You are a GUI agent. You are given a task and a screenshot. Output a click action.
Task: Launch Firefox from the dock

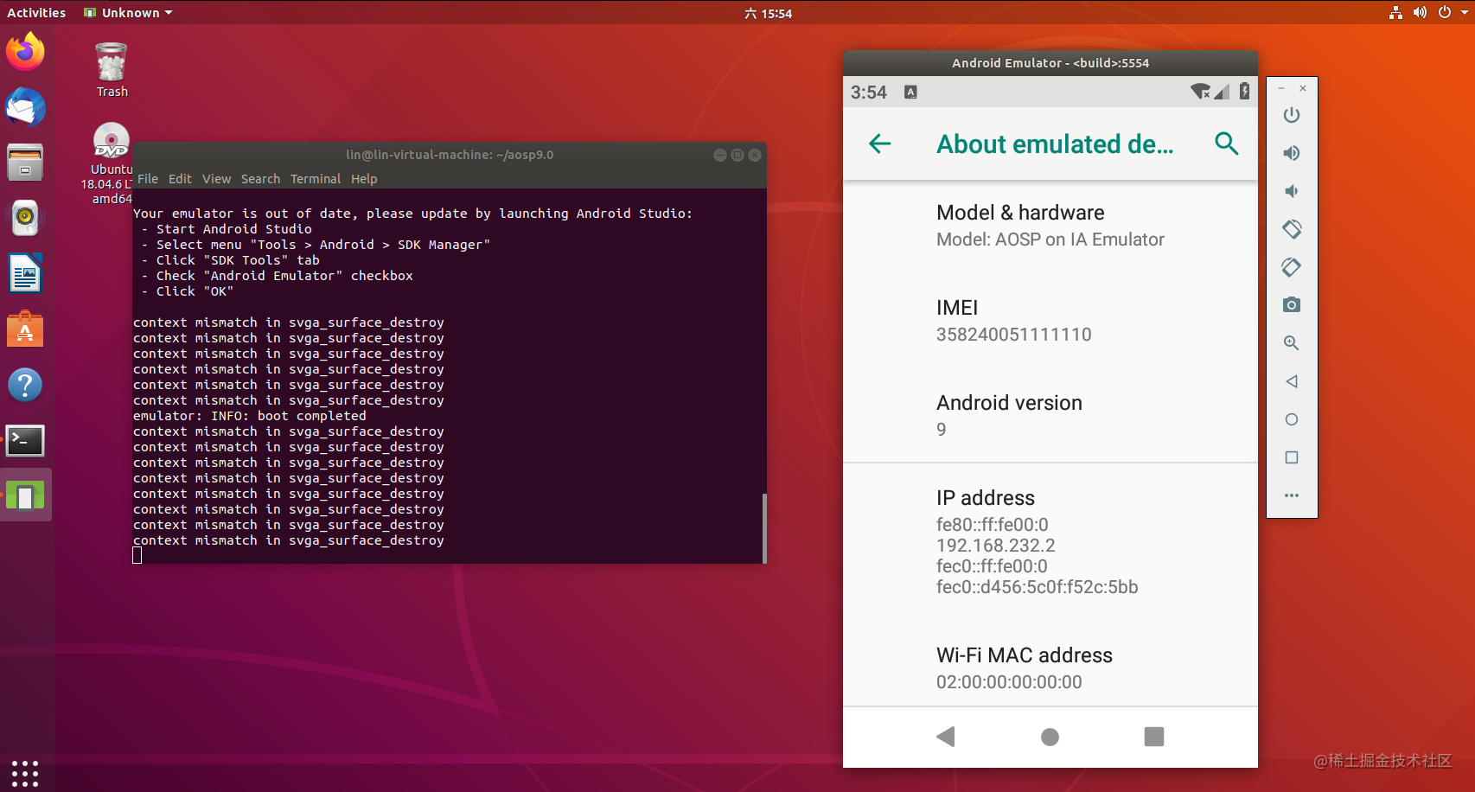pyautogui.click(x=25, y=52)
